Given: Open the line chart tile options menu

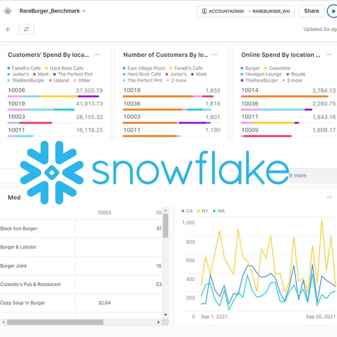Looking at the screenshot, I should coord(329,197).
